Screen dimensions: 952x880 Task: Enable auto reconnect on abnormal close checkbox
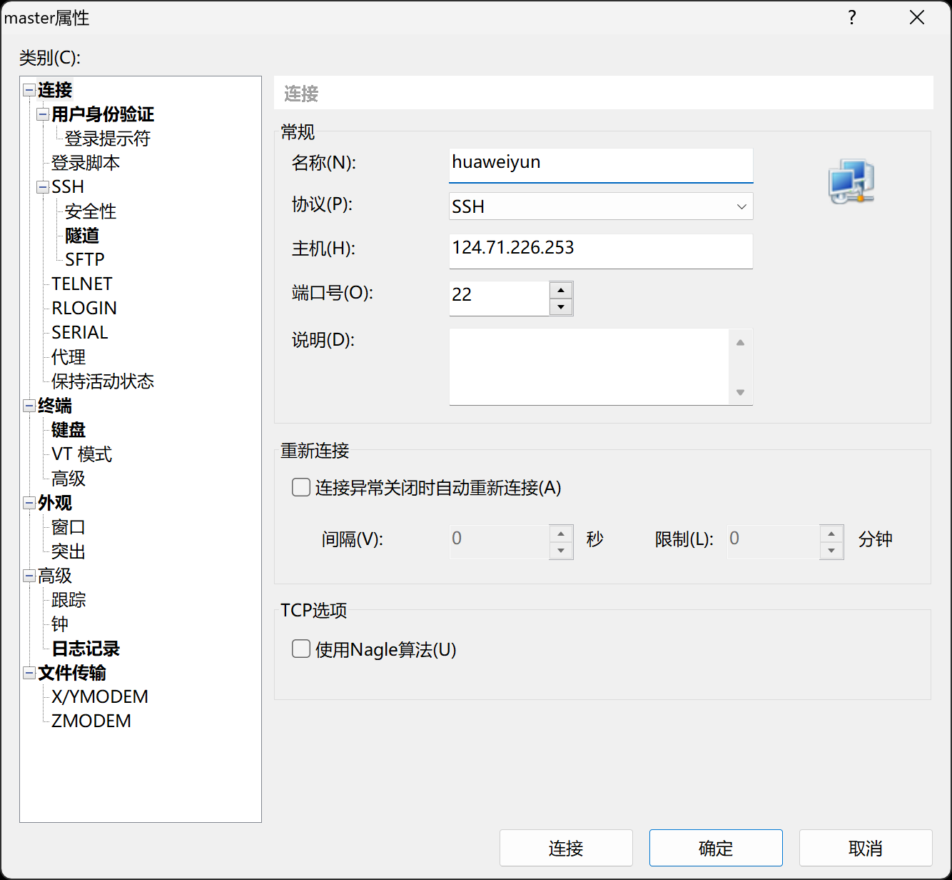301,488
